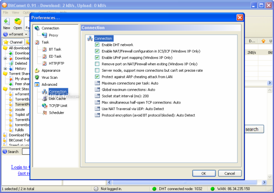Enable Server mode checkbox
Image resolution: width=274 pixels, height=193 pixels.
(97, 71)
